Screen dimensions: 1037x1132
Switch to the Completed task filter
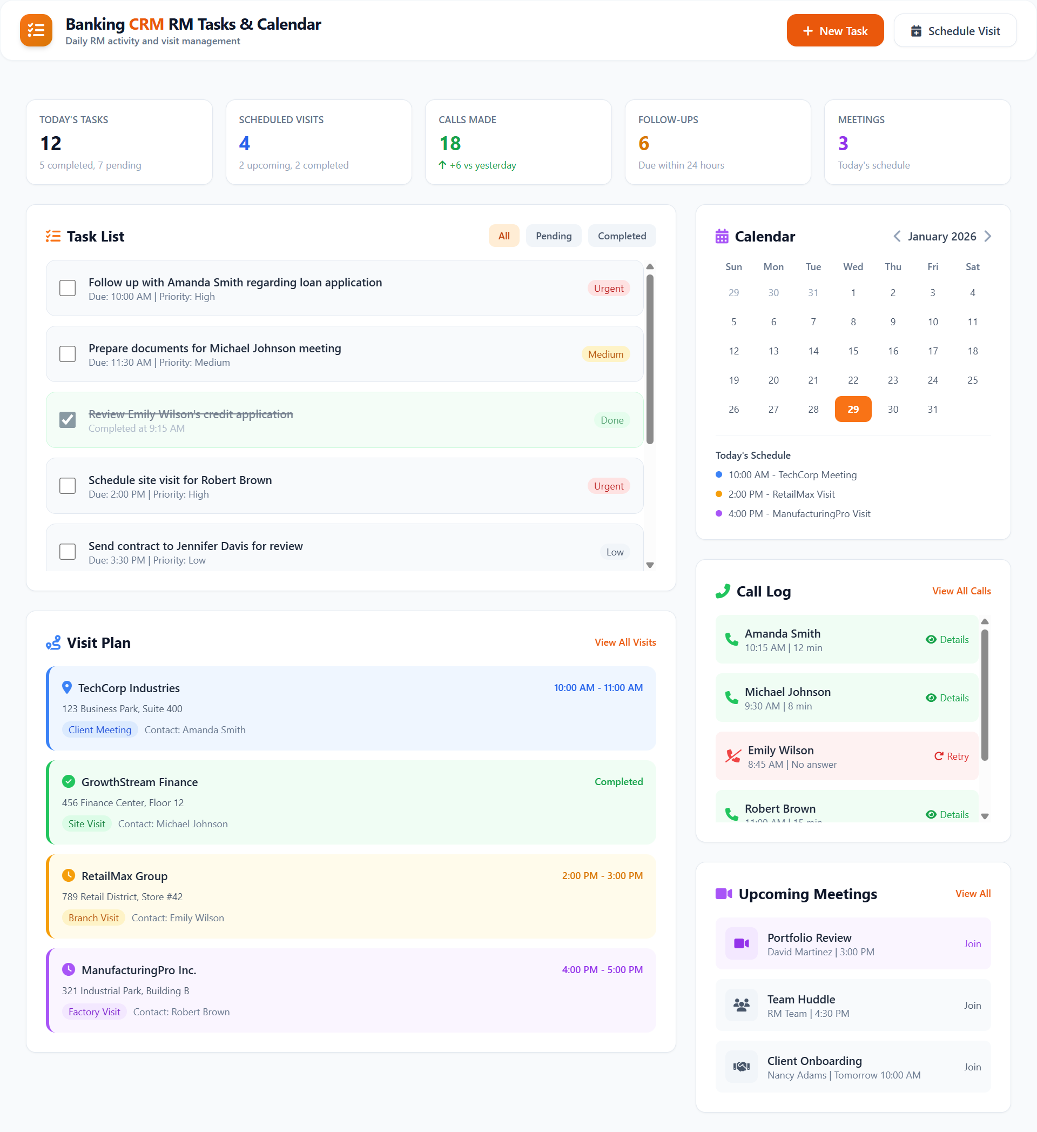point(622,236)
